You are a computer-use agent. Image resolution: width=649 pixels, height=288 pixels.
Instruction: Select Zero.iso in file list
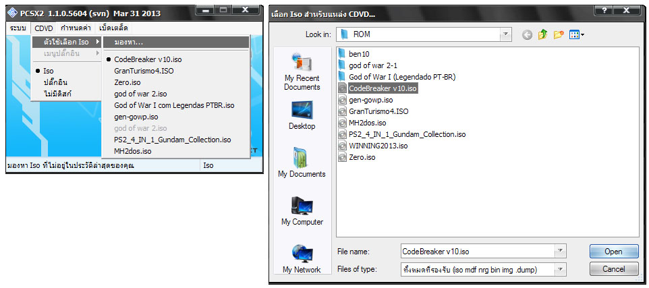click(357, 157)
